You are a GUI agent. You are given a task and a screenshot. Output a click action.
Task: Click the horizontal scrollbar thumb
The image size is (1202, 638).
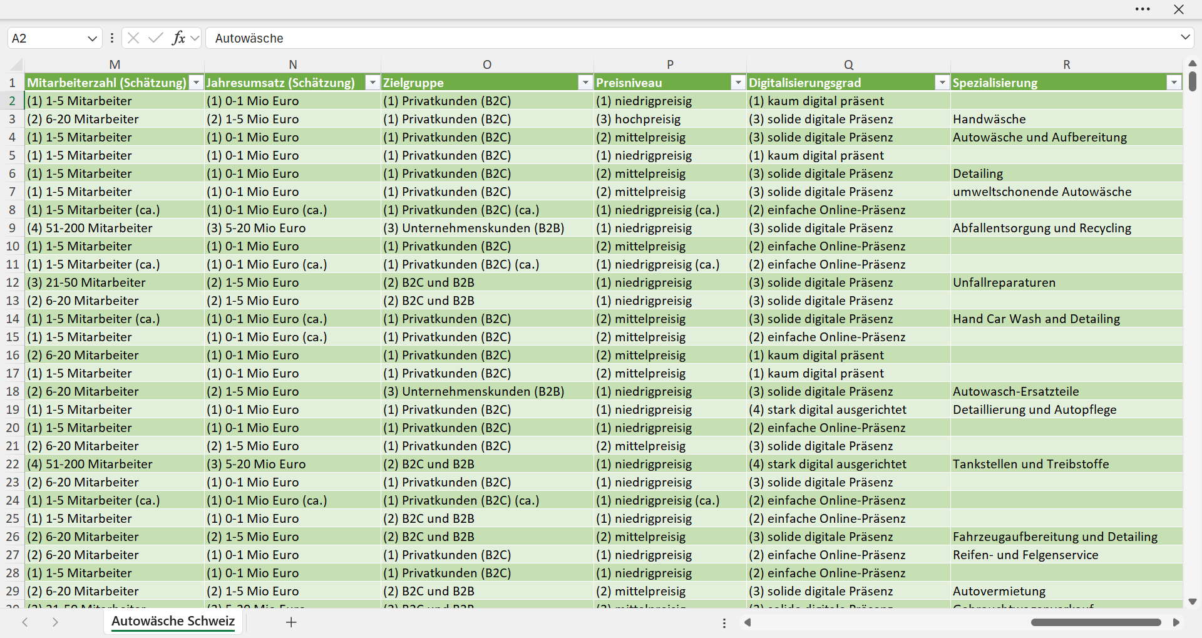pos(1096,622)
